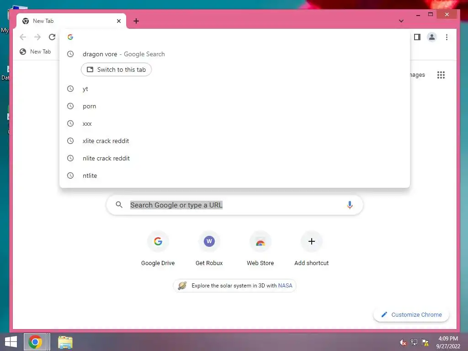Viewport: 468px width, 351px height.
Task: Minimize the Chrome window
Action: 418,14
